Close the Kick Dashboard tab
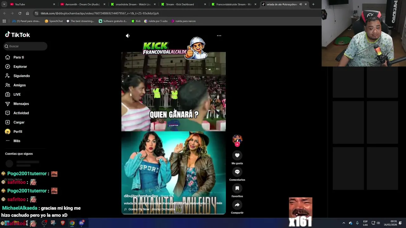 pyautogui.click(x=205, y=4)
